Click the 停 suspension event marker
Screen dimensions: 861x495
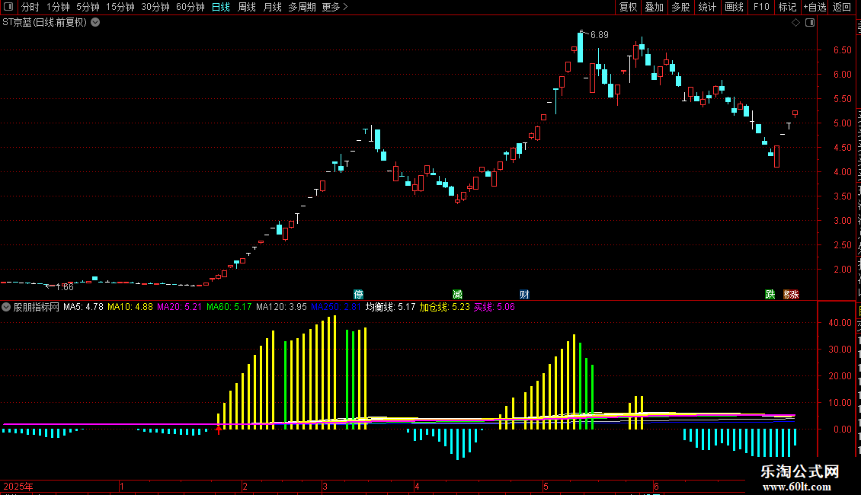pos(359,295)
